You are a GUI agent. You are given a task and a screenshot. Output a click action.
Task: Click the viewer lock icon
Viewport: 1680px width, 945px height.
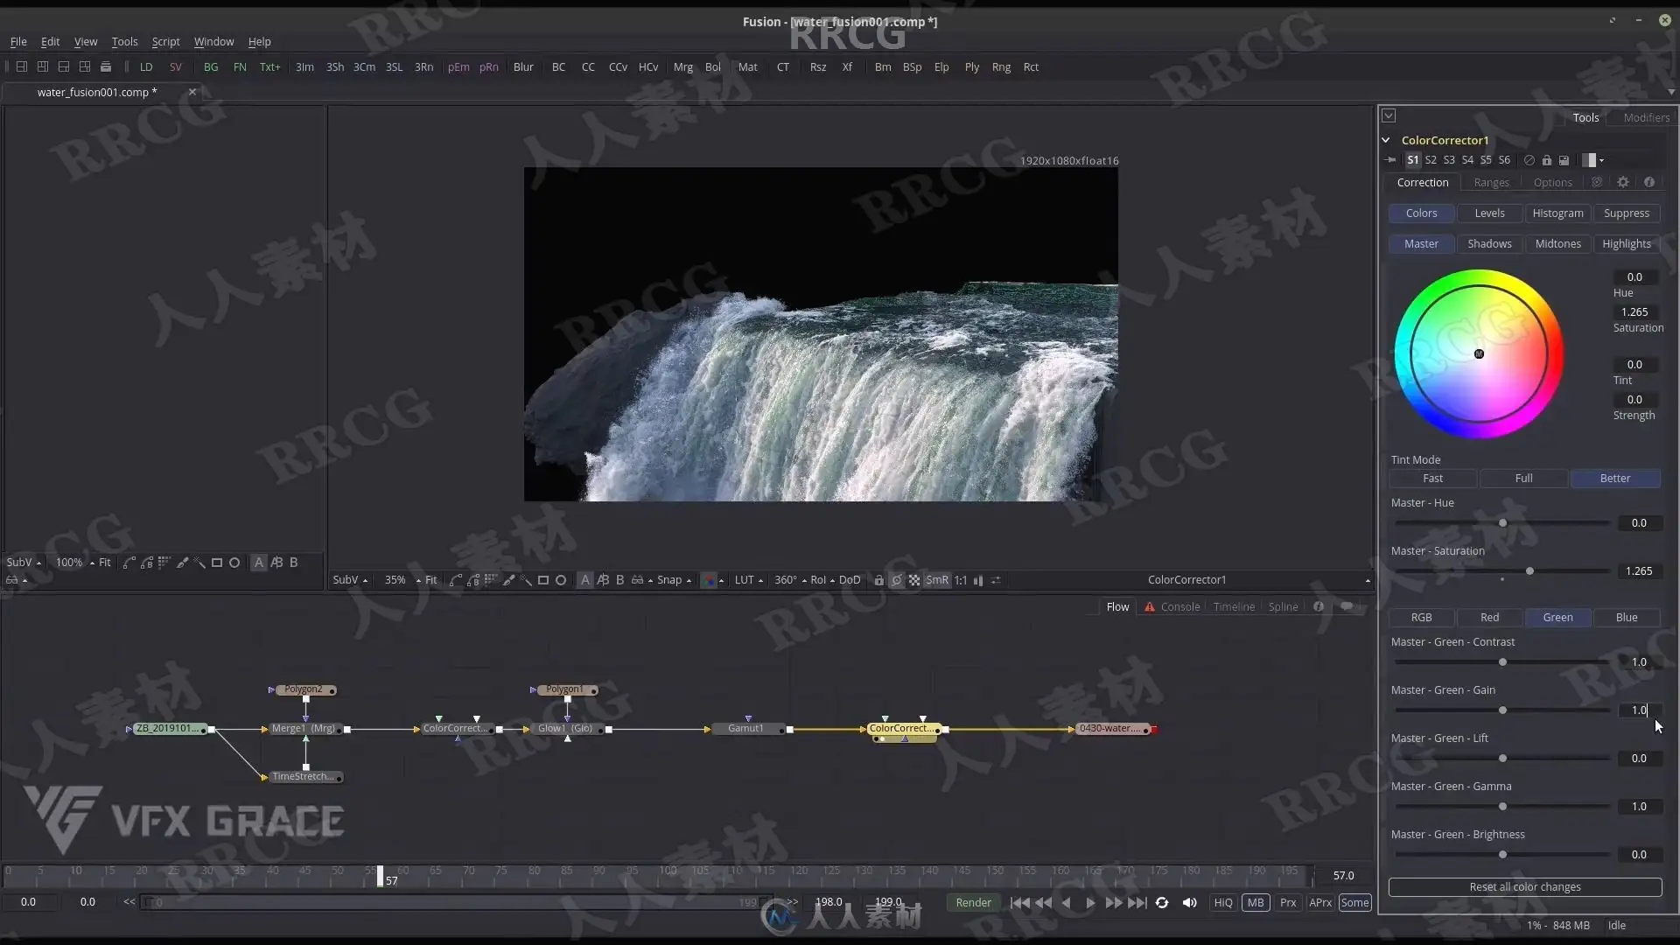[878, 580]
